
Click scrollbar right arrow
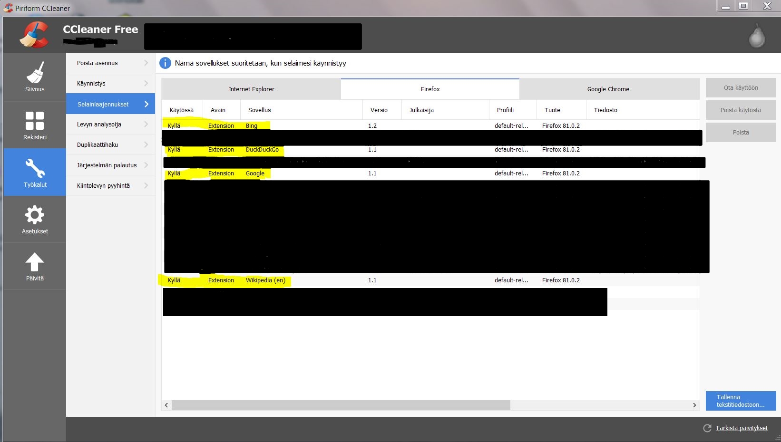(x=694, y=405)
